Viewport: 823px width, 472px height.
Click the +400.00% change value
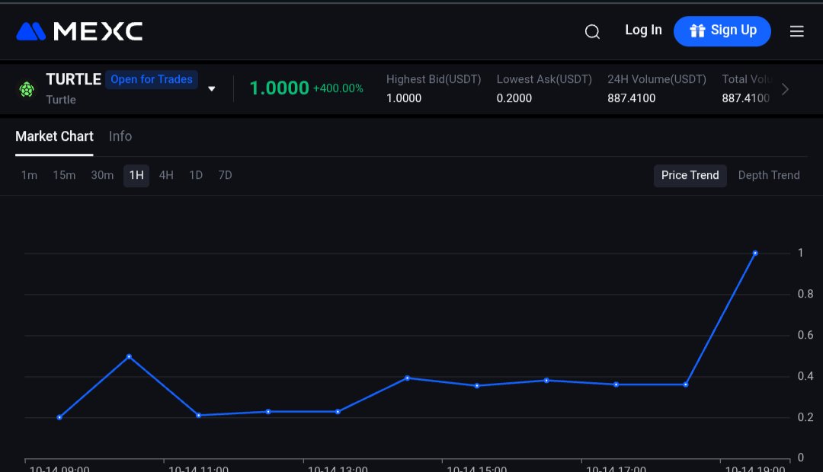[338, 88]
